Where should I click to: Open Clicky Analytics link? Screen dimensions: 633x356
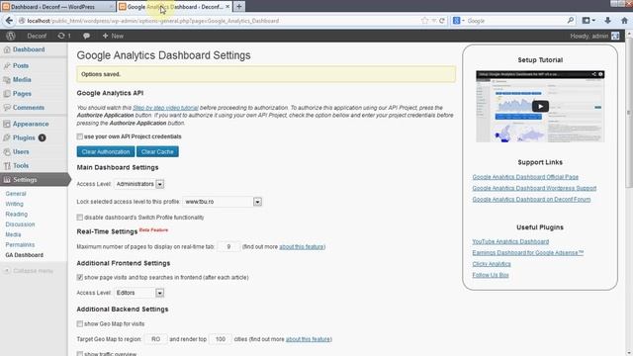(x=492, y=264)
